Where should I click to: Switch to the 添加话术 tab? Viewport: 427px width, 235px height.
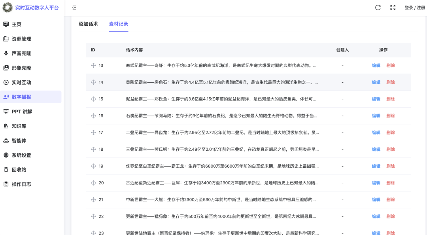tap(88, 24)
